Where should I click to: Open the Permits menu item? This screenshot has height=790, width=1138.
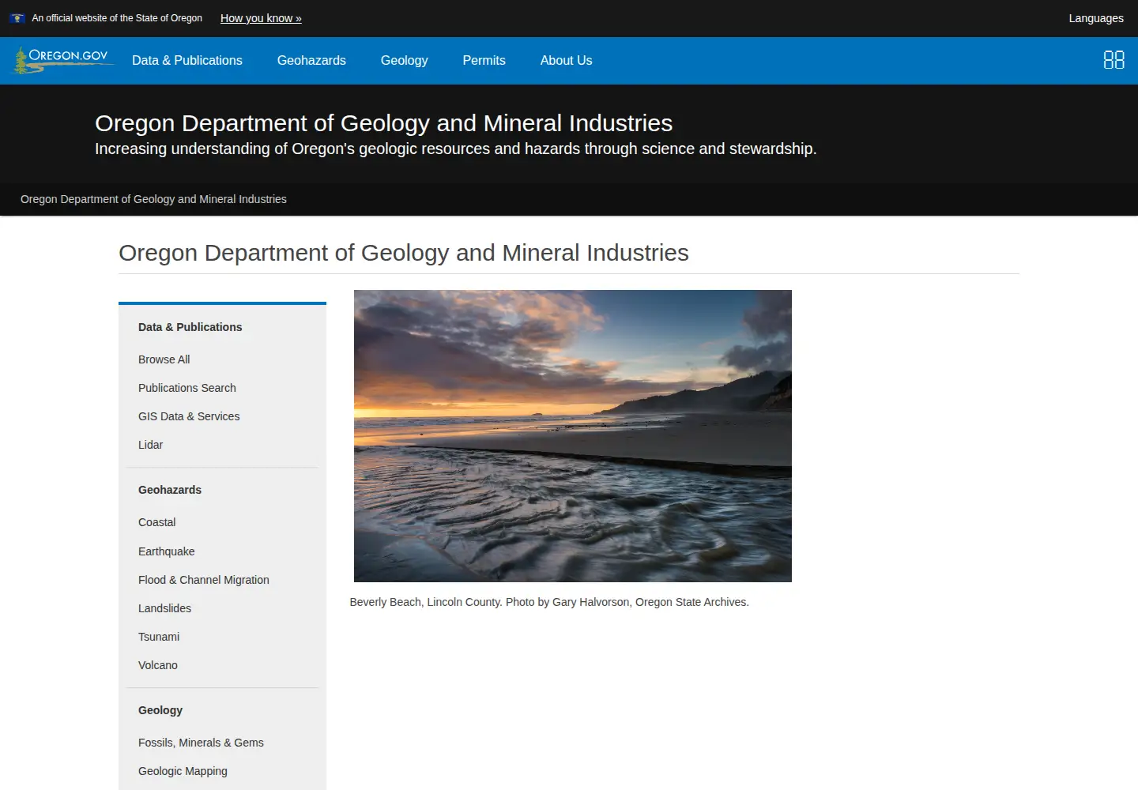click(x=484, y=60)
